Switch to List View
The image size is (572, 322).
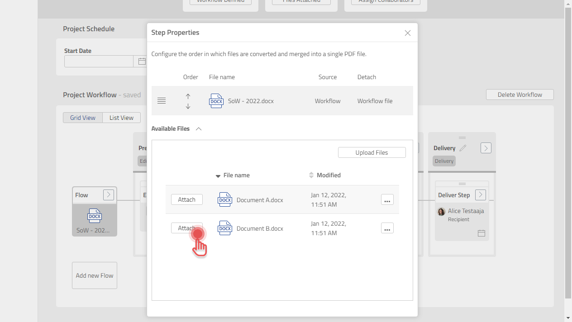pos(121,117)
